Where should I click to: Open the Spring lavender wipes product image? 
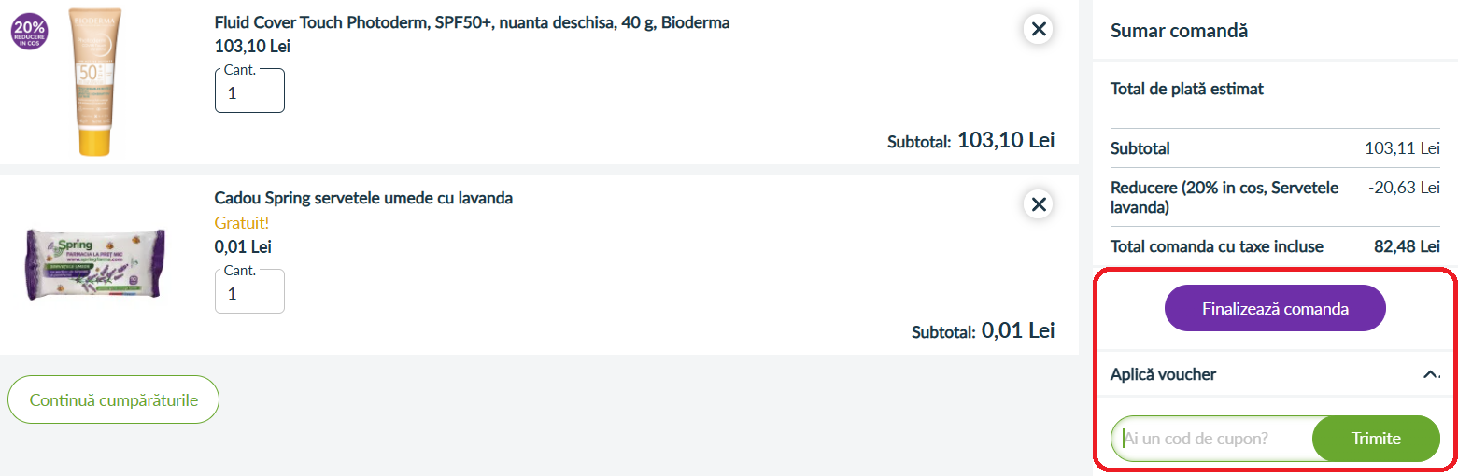(93, 263)
